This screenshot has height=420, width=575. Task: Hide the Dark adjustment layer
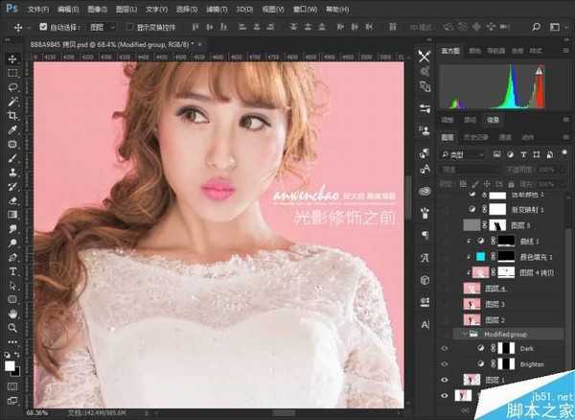[x=445, y=348]
